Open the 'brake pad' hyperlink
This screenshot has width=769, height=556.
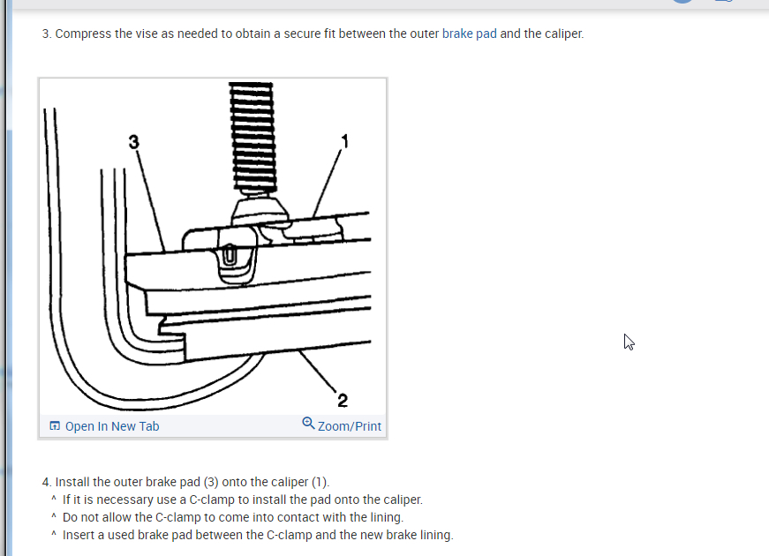point(470,34)
